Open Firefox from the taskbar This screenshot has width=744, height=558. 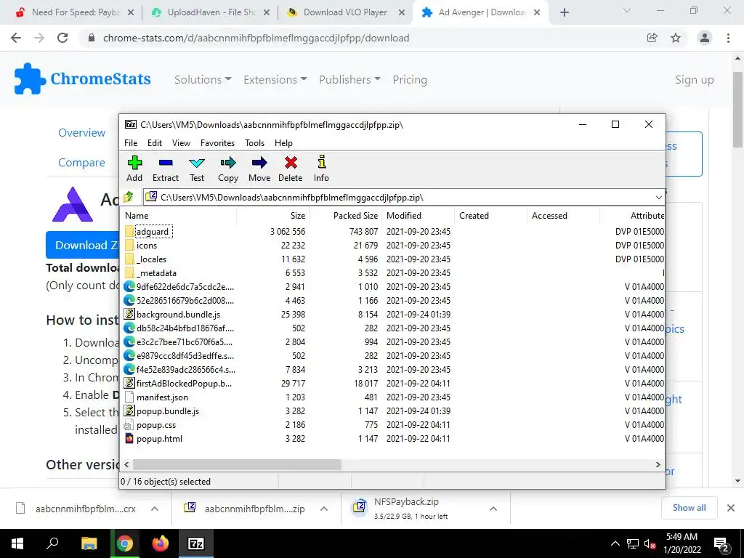[x=161, y=543]
